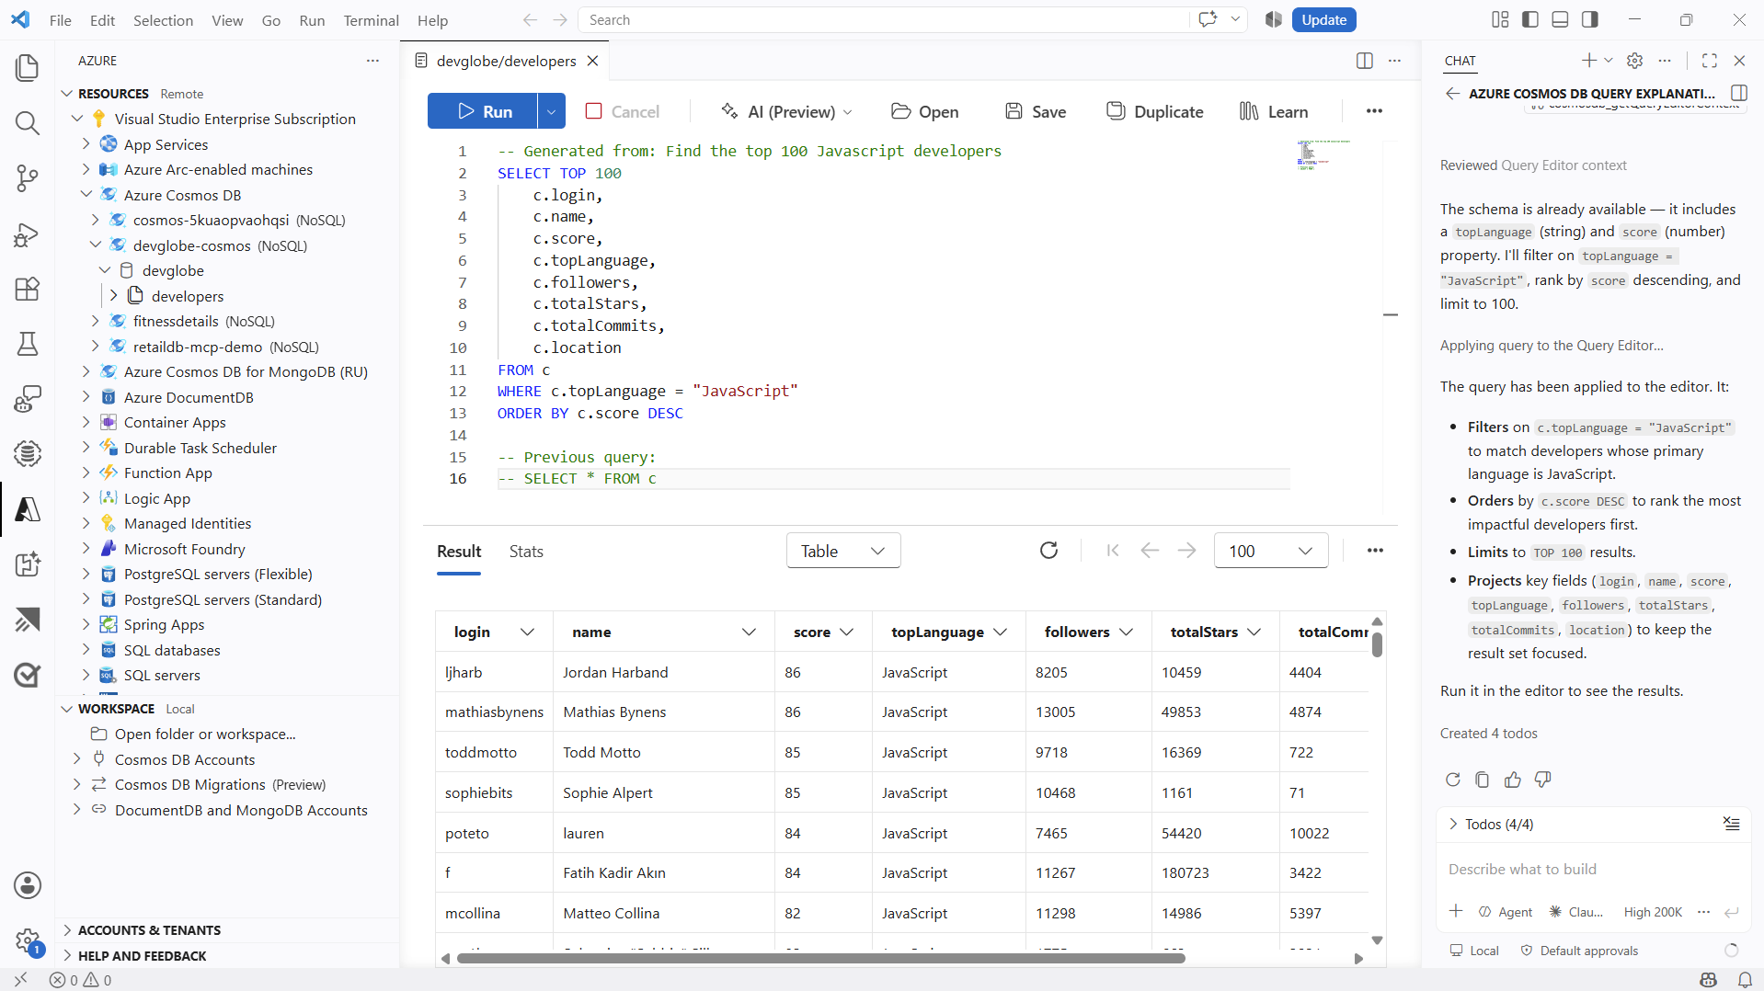Go back from chat session title
Screen dimensions: 1764x991
(1452, 94)
